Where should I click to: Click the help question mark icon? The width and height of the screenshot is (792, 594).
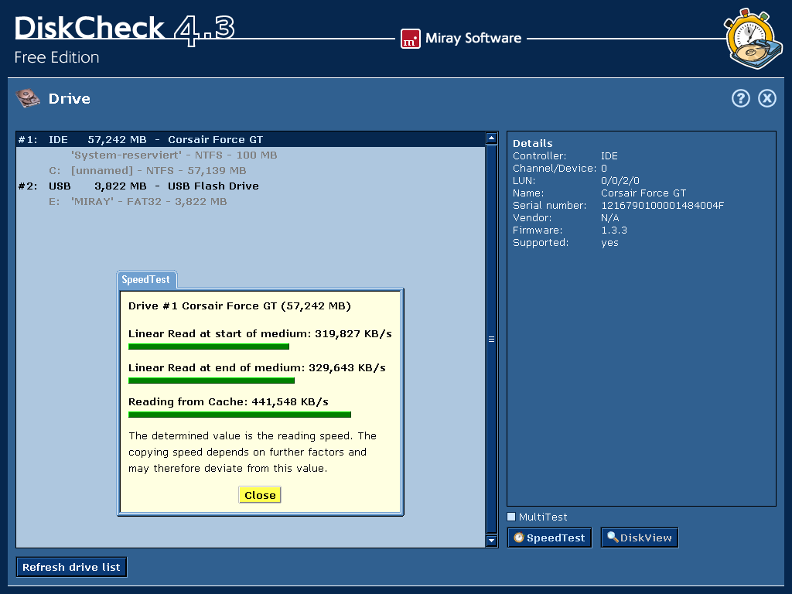pyautogui.click(x=740, y=98)
